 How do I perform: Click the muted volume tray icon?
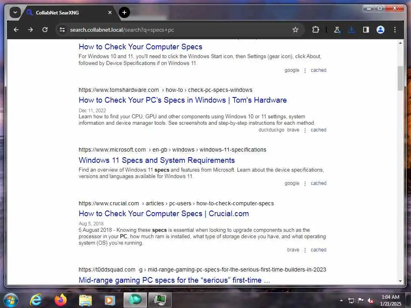[x=370, y=300]
